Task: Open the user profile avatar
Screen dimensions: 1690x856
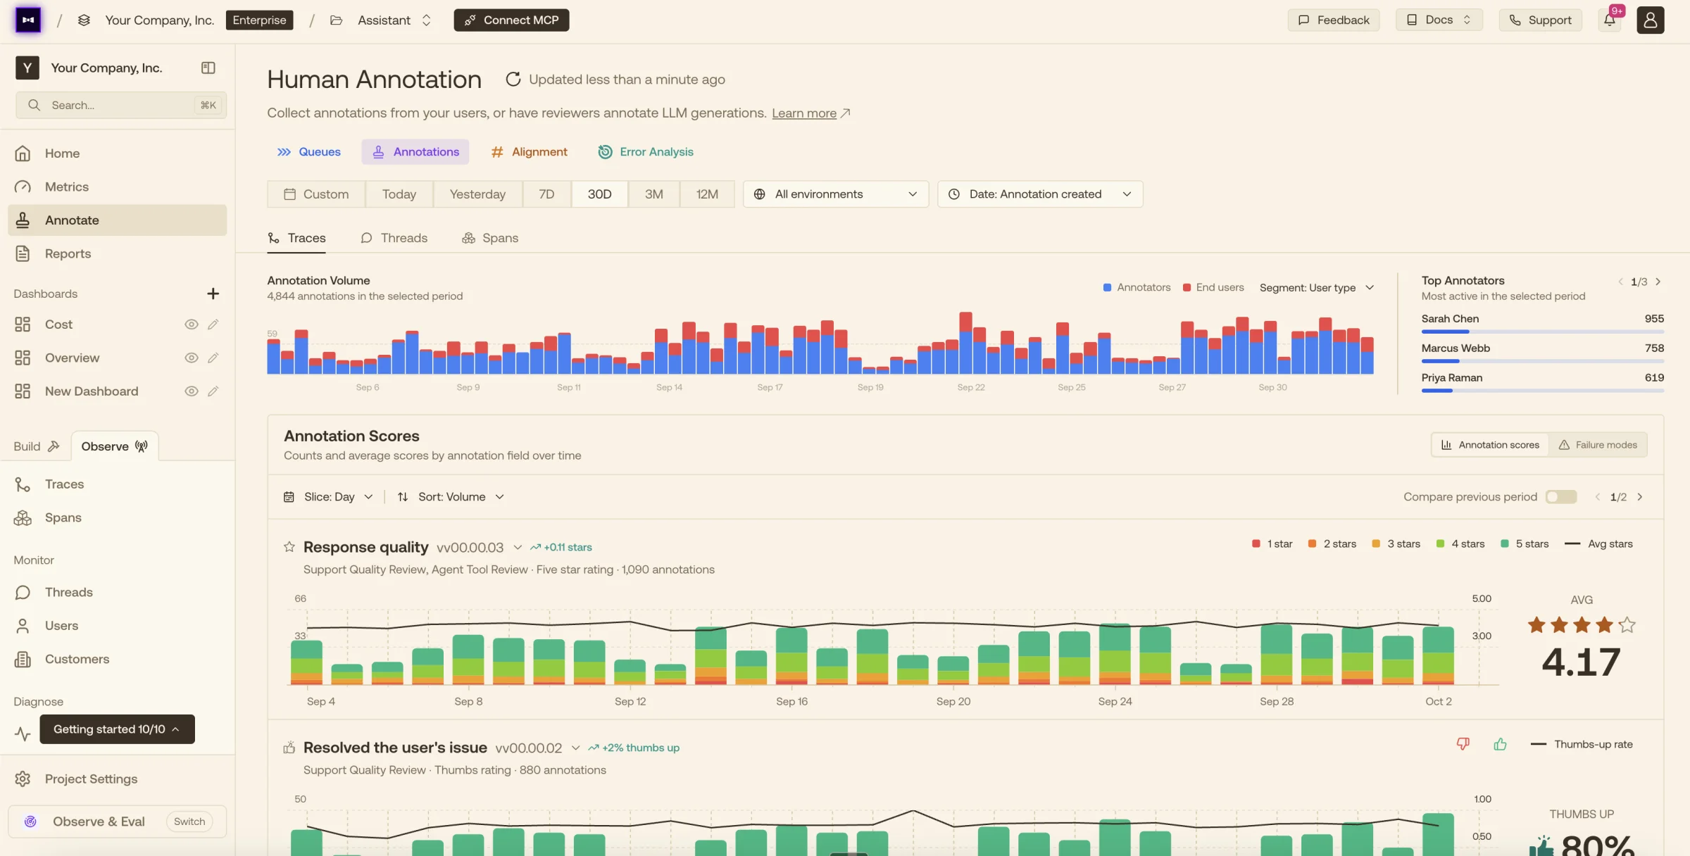Action: (x=1650, y=20)
